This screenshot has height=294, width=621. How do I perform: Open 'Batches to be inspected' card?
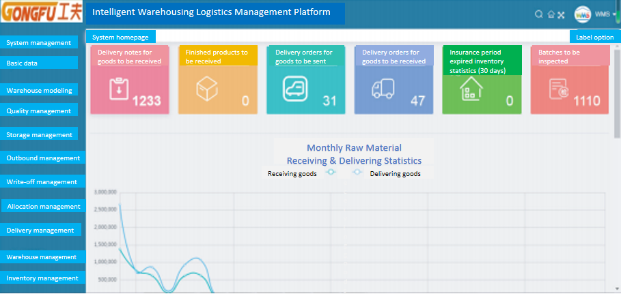pyautogui.click(x=570, y=80)
